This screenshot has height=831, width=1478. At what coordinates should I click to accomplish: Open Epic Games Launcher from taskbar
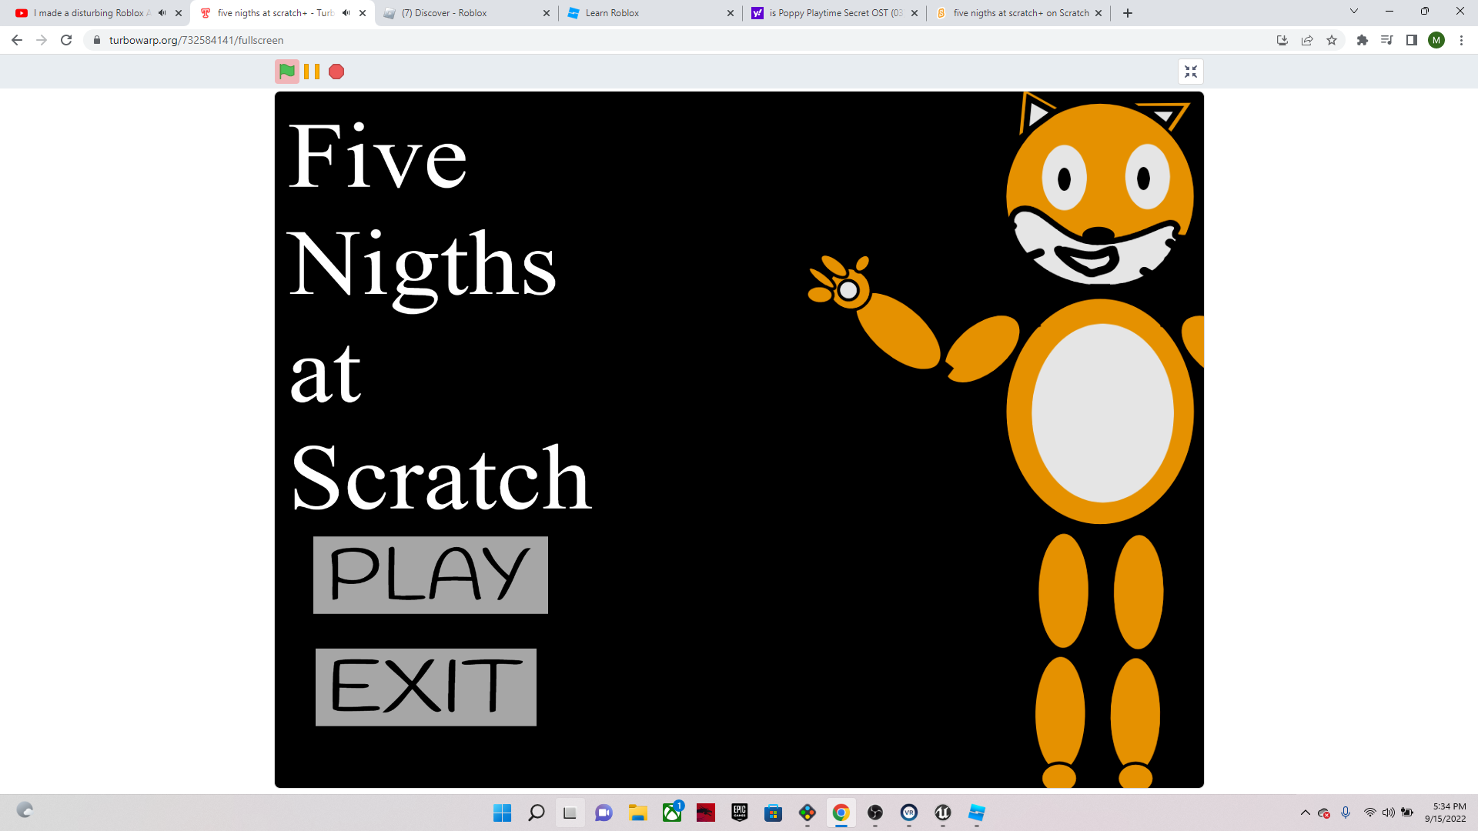click(x=739, y=813)
